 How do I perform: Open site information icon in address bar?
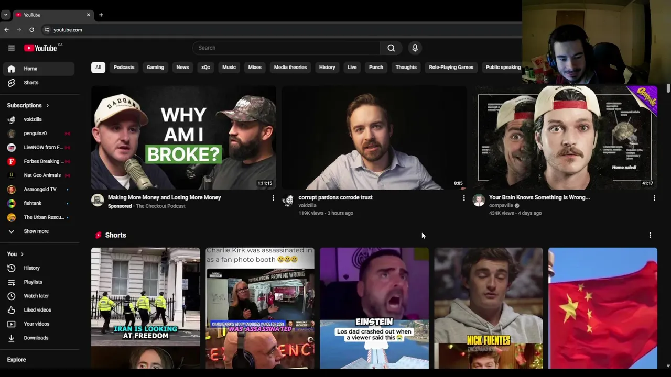(46, 30)
